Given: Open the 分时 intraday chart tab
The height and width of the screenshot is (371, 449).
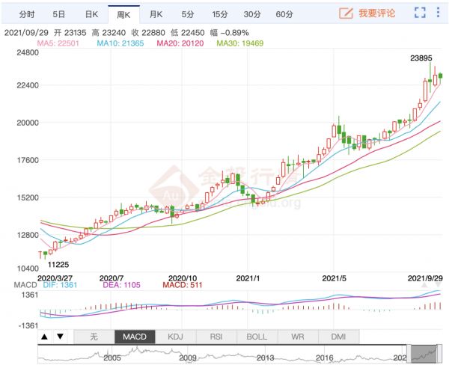Looking at the screenshot, I should (26, 14).
